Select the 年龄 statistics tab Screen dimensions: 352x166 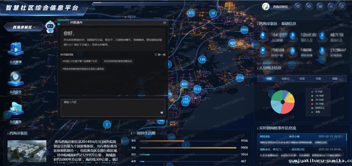269,79
